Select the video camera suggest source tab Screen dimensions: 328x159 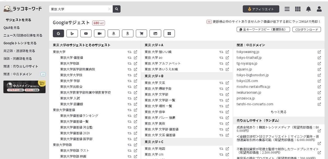[100, 33]
